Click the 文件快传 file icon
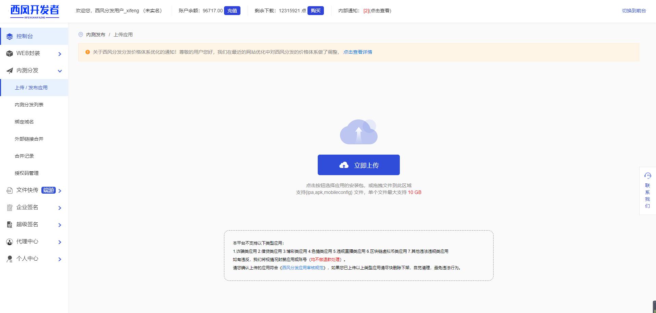This screenshot has width=656, height=313. pos(10,191)
